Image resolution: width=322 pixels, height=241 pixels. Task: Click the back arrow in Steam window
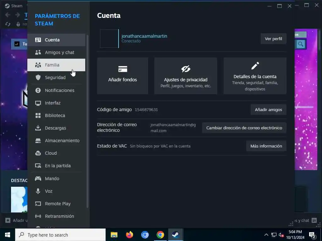coord(8,15)
